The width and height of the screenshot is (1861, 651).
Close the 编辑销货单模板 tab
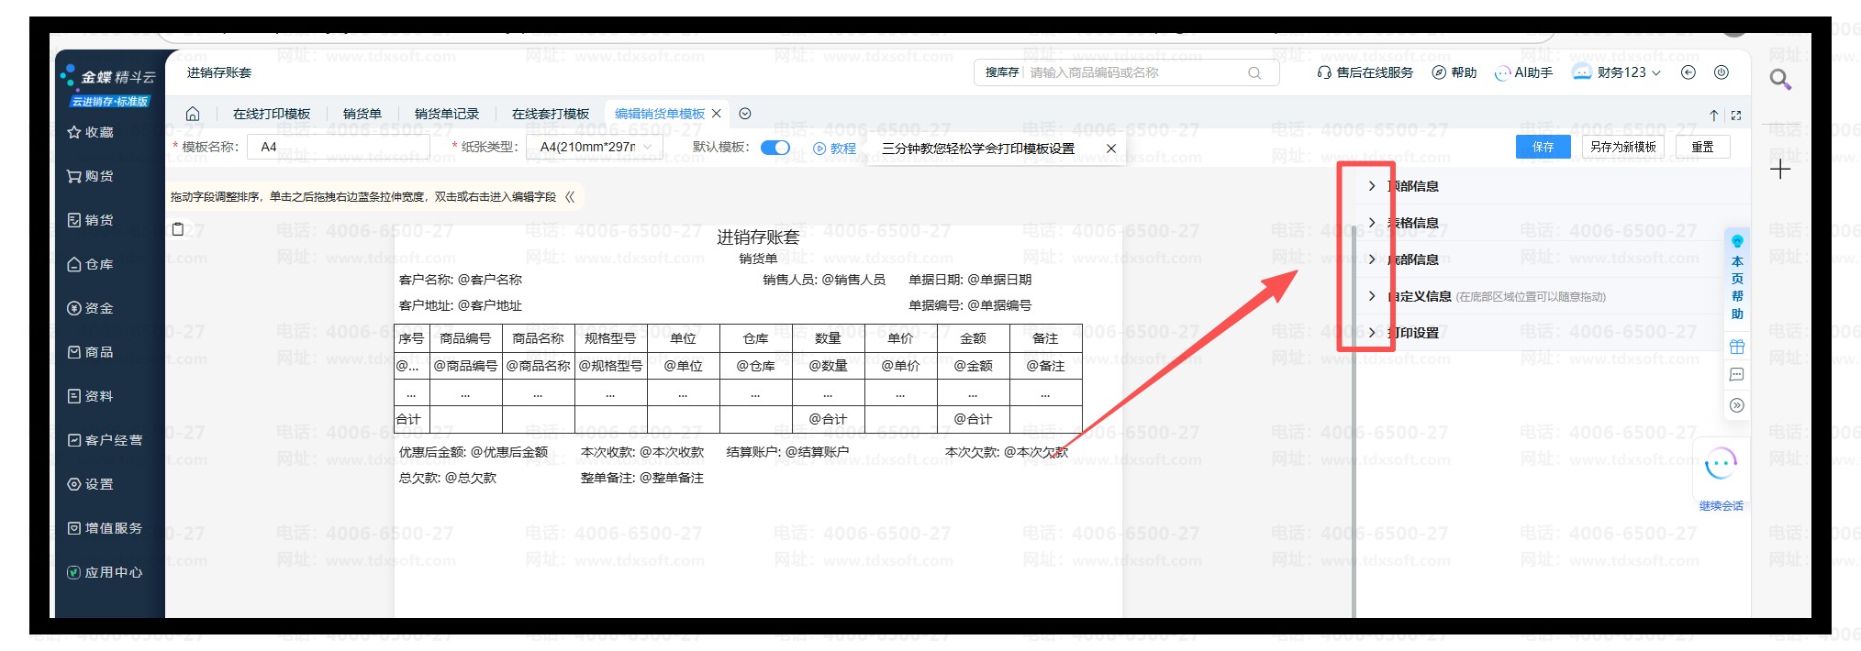[717, 114]
